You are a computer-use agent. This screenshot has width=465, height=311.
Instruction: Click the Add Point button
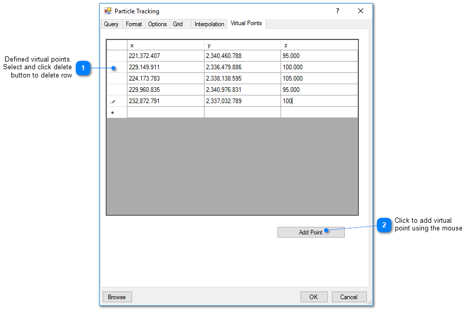click(x=311, y=232)
